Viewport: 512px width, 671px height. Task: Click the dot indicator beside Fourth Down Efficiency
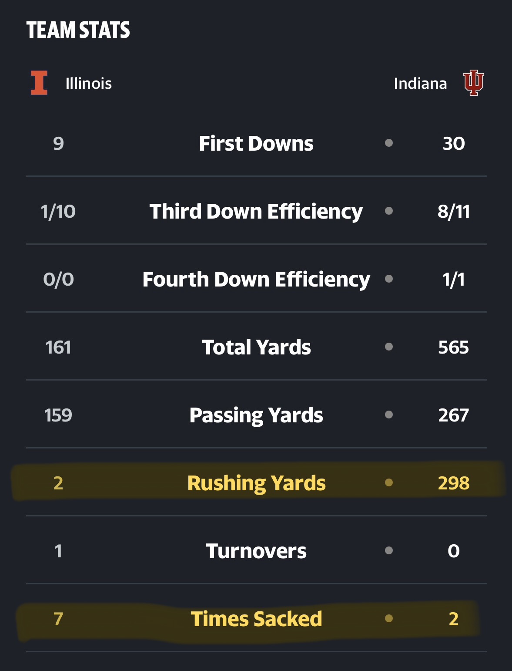point(389,279)
